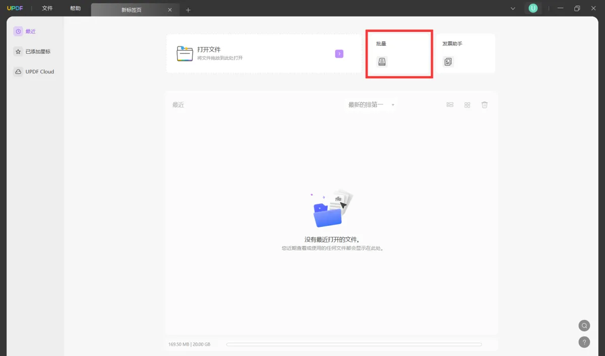This screenshot has height=356, width=605.
Task: Switch to grid view layout
Action: (467, 105)
